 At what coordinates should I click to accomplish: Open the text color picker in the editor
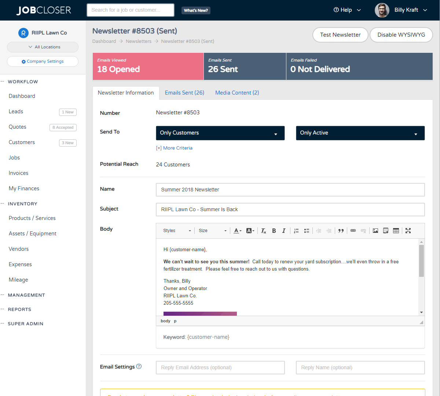point(237,231)
